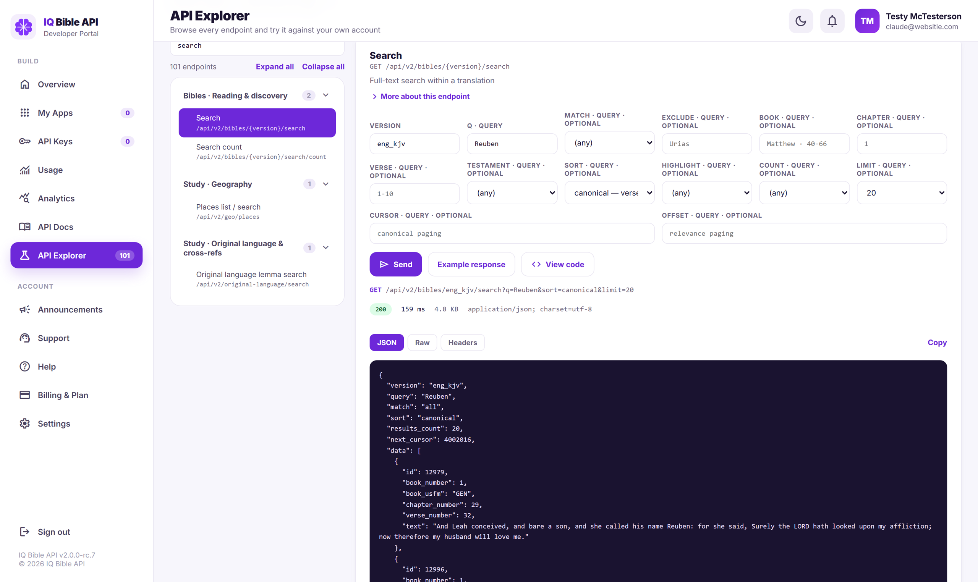Switch to the Headers tab

pos(463,343)
